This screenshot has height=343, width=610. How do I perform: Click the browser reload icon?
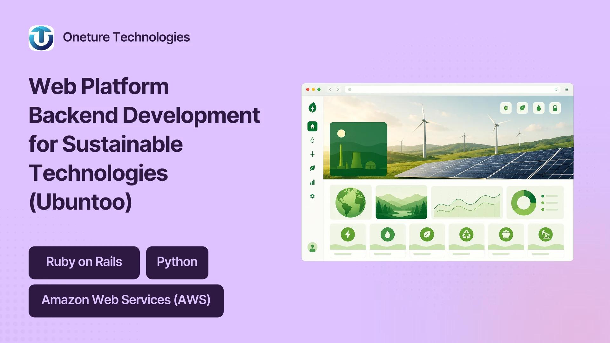556,90
